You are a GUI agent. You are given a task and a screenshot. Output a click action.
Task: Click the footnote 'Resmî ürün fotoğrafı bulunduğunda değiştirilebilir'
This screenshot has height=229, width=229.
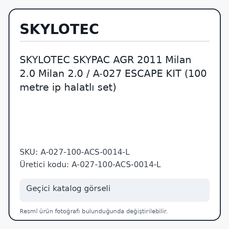coord(94,211)
